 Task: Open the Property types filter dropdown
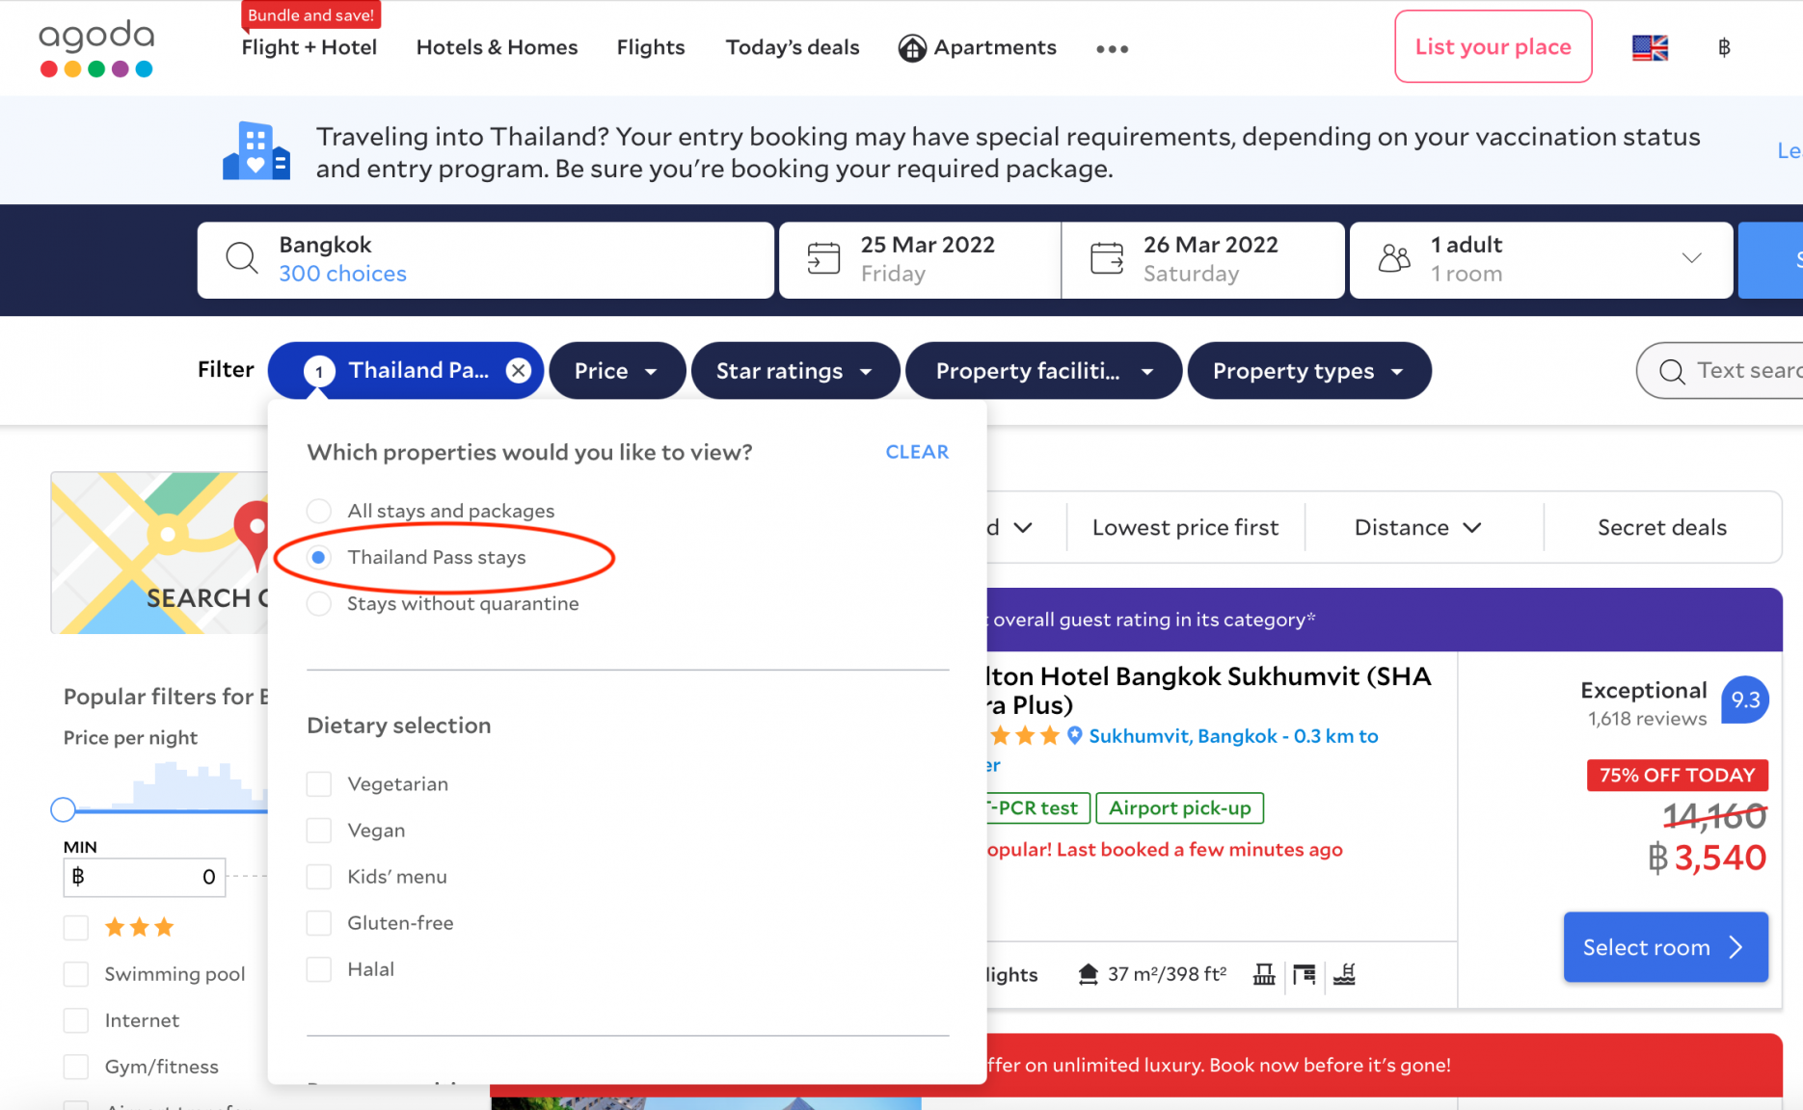point(1309,370)
